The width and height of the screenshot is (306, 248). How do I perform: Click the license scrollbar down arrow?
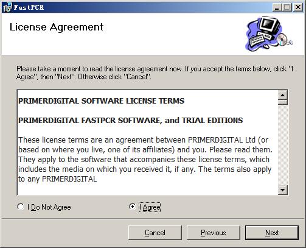[x=283, y=190]
